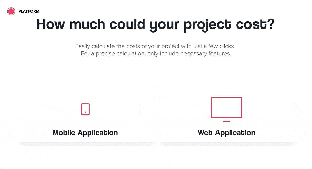Select the smartphone icon
This screenshot has width=312, height=169.
tap(85, 109)
